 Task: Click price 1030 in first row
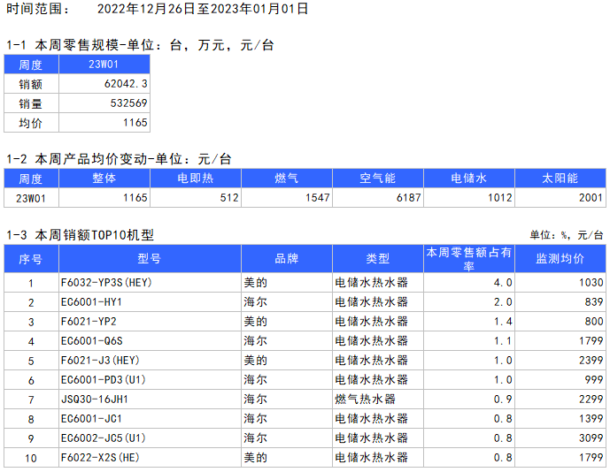point(591,283)
